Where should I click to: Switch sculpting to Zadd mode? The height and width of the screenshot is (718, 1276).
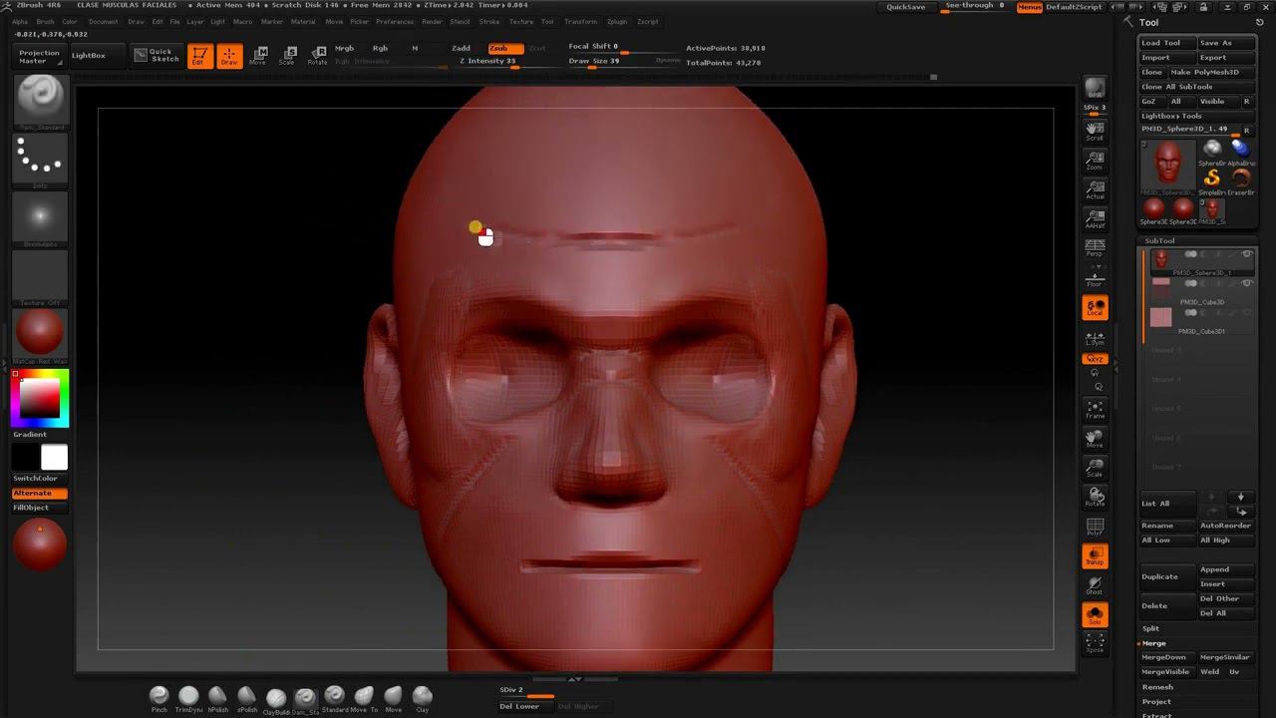461,48
